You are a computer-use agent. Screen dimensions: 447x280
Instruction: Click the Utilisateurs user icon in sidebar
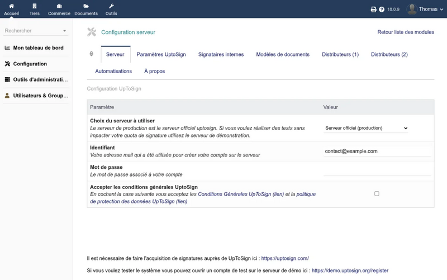click(7, 96)
